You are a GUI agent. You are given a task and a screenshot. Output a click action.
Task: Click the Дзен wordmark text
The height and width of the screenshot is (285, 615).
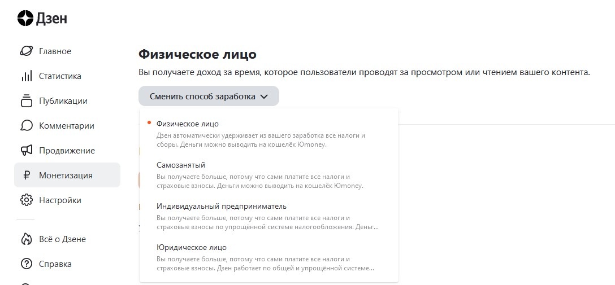tap(52, 19)
